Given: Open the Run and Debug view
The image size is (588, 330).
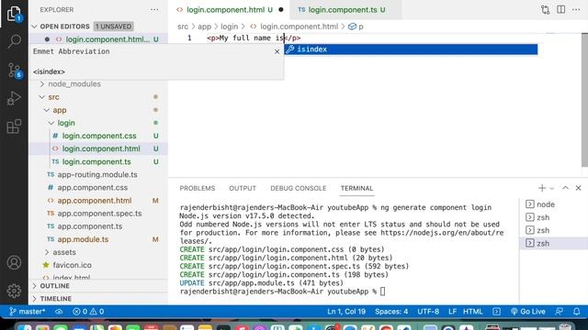Looking at the screenshot, I should (x=14, y=98).
